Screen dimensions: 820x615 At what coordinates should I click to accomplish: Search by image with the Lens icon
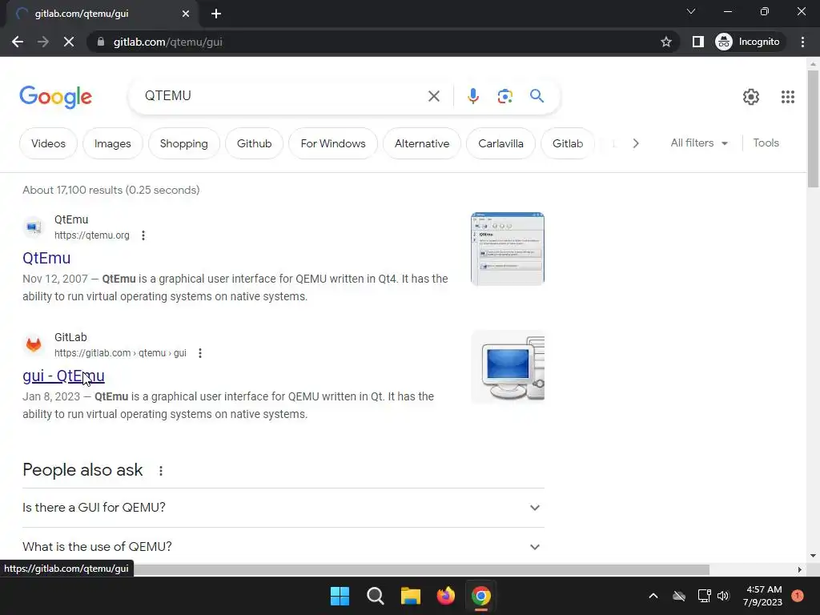coord(504,96)
